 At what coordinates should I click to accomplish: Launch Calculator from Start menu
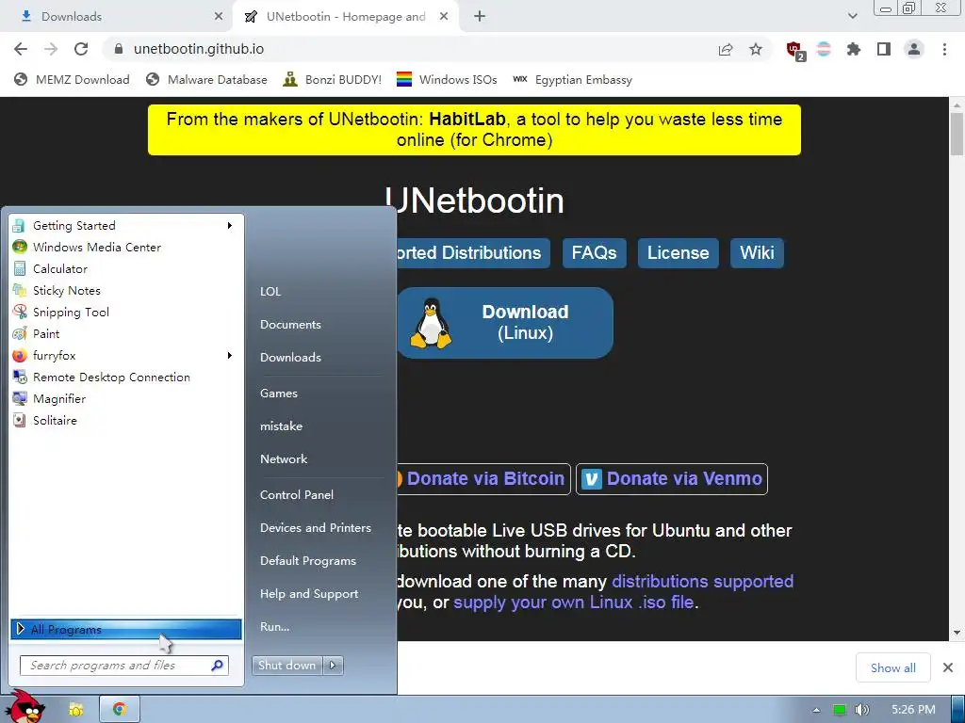click(x=126, y=268)
